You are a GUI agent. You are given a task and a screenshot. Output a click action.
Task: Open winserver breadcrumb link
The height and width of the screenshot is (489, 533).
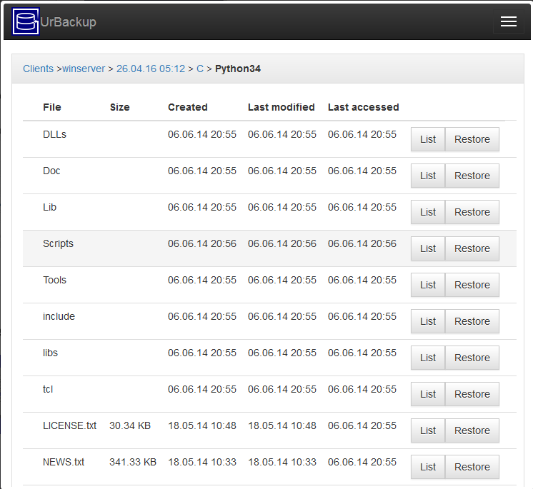[x=84, y=69]
